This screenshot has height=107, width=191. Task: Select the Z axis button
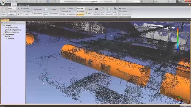pyautogui.click(x=19, y=14)
